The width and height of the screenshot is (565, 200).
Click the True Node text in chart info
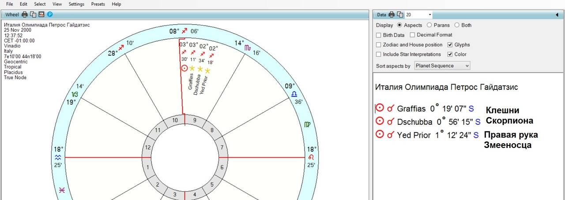click(x=15, y=78)
